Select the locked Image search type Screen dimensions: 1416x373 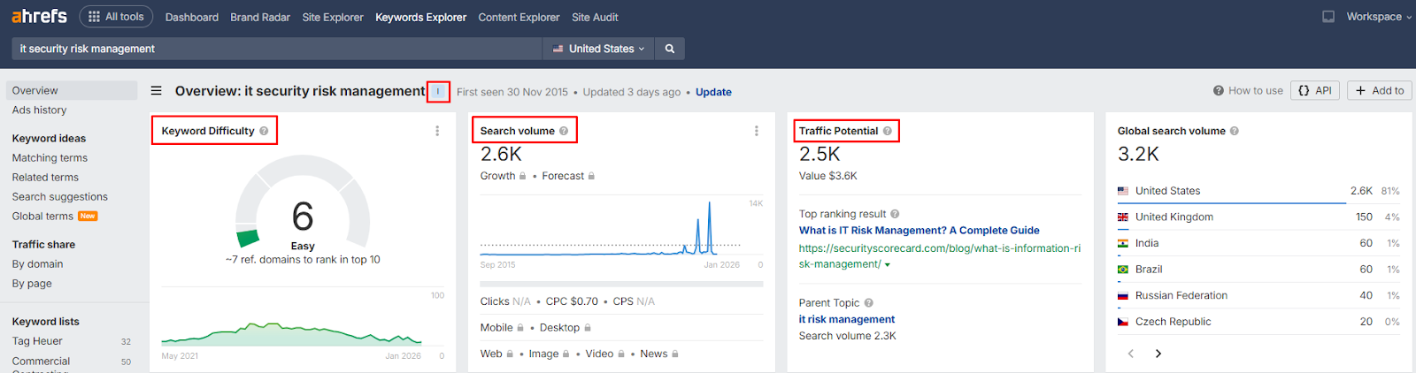pos(549,354)
